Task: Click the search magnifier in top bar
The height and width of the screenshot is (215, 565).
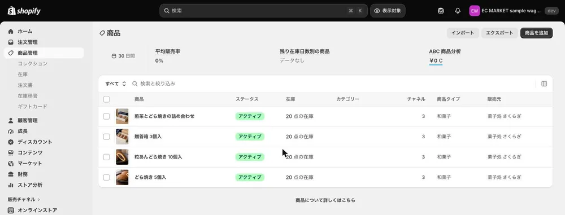Action: [x=167, y=11]
